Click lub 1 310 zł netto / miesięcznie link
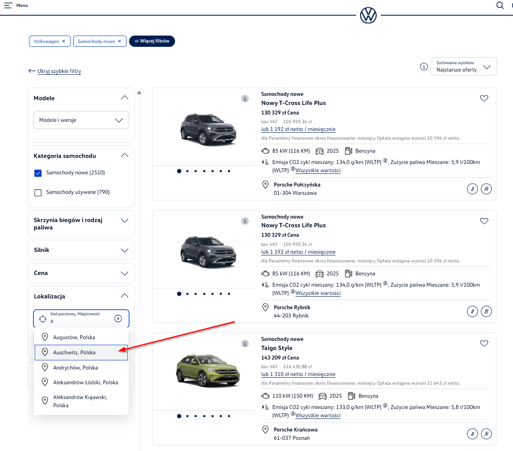Screen dimensions: 513x451 click(x=298, y=374)
